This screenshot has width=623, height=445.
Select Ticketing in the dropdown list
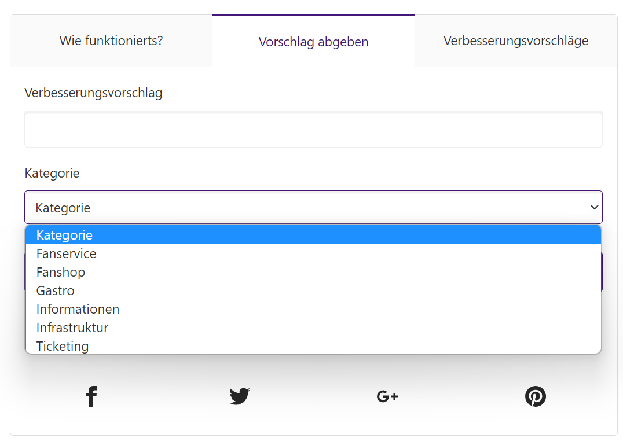point(313,345)
